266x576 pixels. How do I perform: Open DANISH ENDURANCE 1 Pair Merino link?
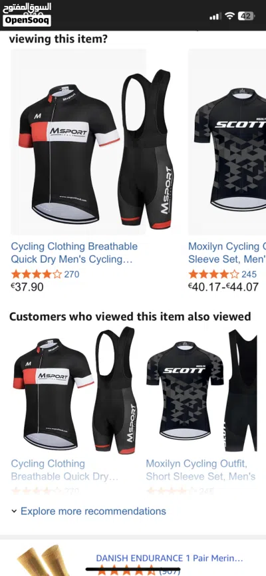[170, 558]
